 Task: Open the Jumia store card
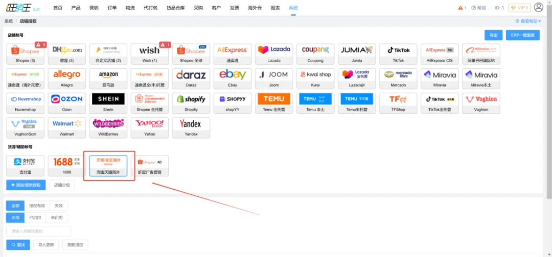point(357,54)
